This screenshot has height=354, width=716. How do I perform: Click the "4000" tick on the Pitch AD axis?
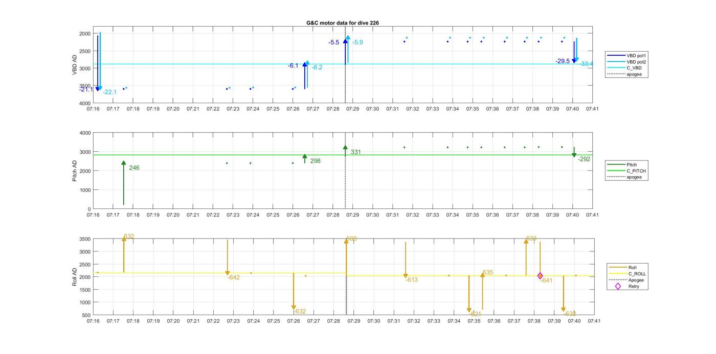pyautogui.click(x=85, y=133)
